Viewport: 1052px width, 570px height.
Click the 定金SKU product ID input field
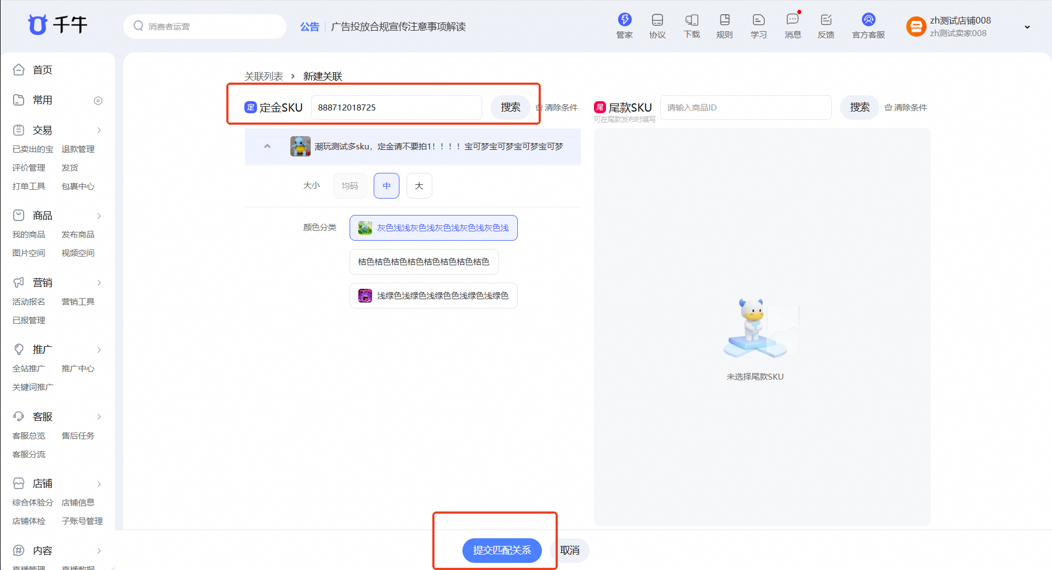[x=397, y=108]
